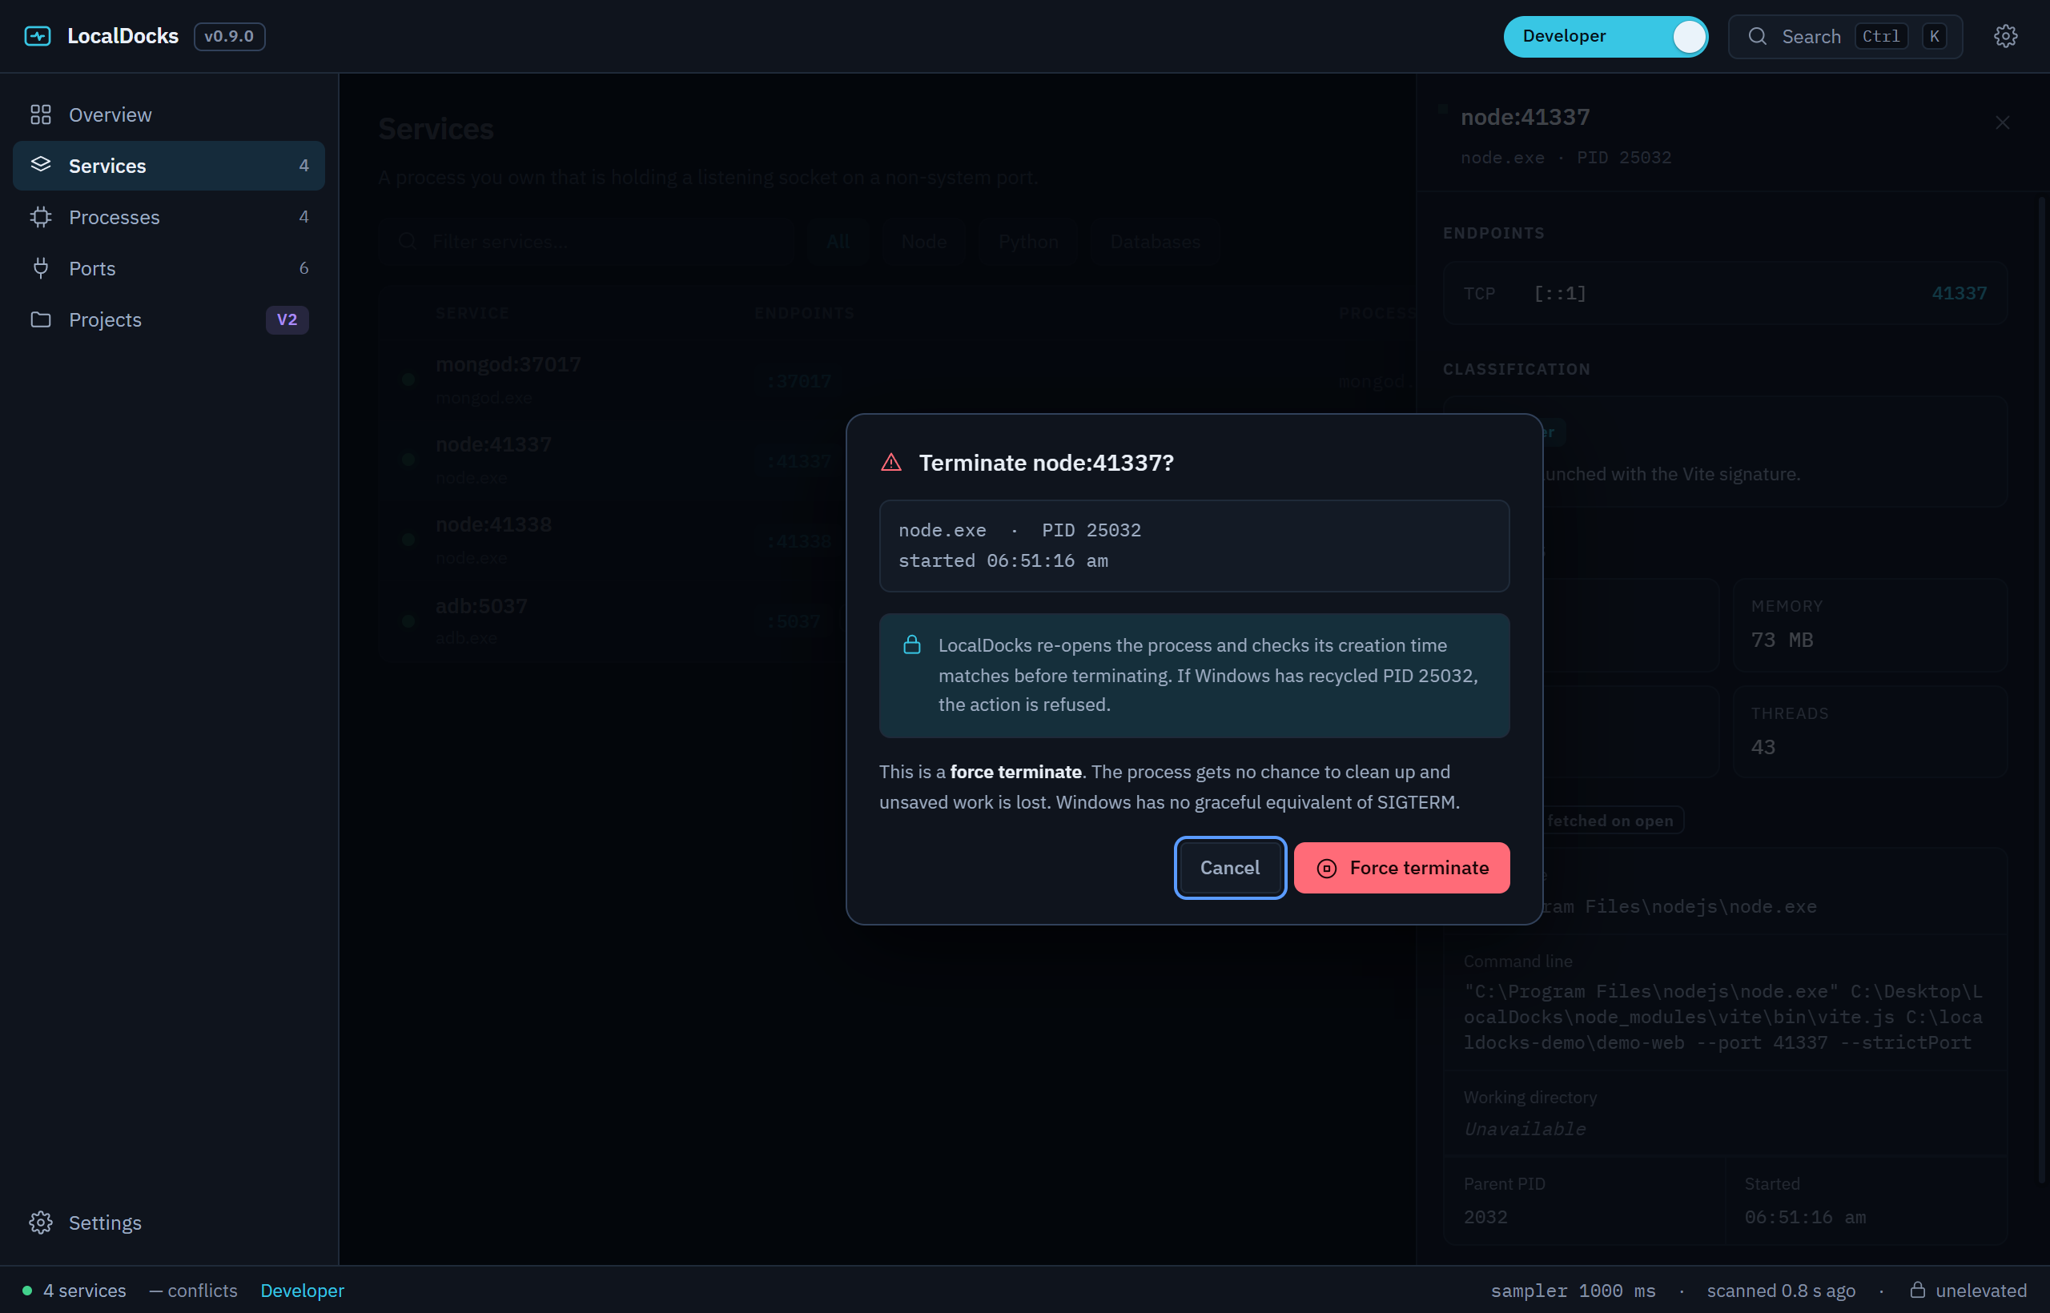Select Services in sidebar
This screenshot has height=1313, width=2050.
169,166
